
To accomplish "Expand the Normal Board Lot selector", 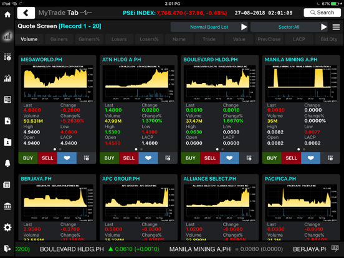I will (x=209, y=27).
